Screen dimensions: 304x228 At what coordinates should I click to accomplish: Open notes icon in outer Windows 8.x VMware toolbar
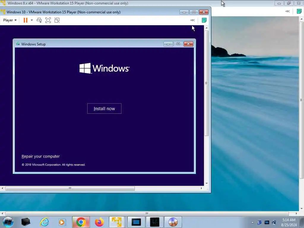click(299, 11)
